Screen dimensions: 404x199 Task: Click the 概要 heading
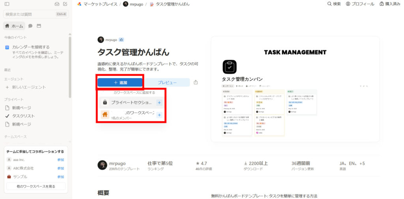(103, 193)
